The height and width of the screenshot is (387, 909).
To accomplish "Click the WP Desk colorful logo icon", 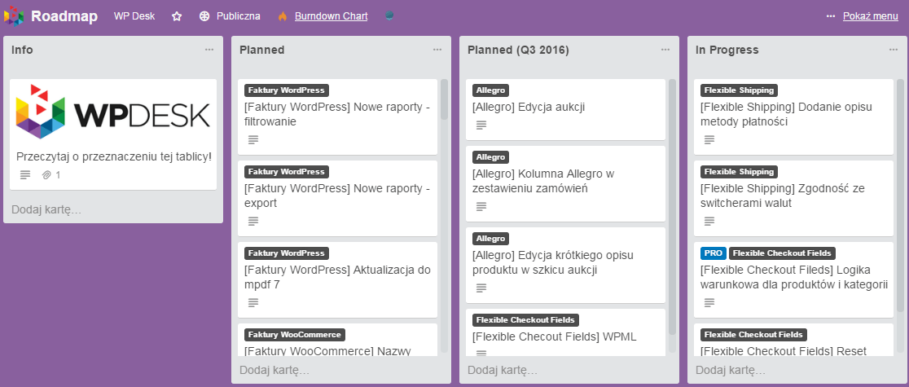I will pos(14,16).
